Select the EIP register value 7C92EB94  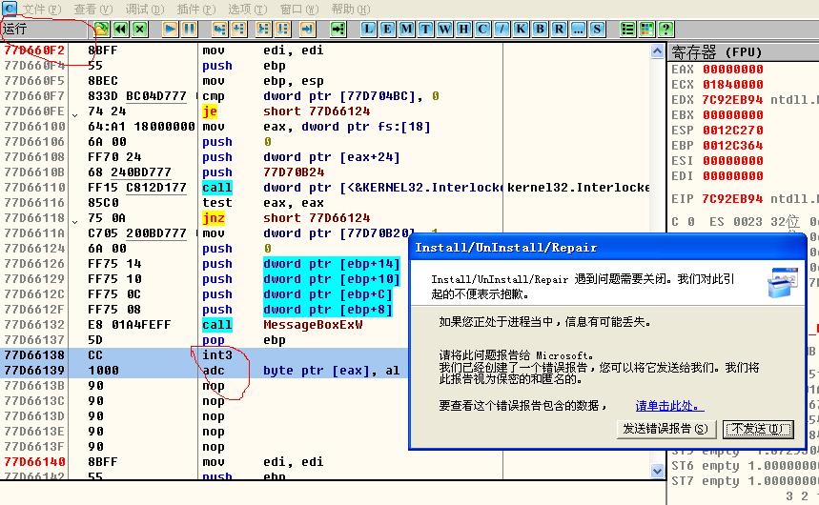tap(733, 199)
